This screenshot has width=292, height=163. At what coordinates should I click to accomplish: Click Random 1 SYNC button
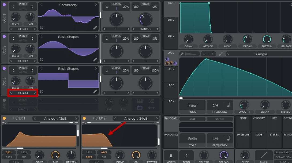pos(192,119)
